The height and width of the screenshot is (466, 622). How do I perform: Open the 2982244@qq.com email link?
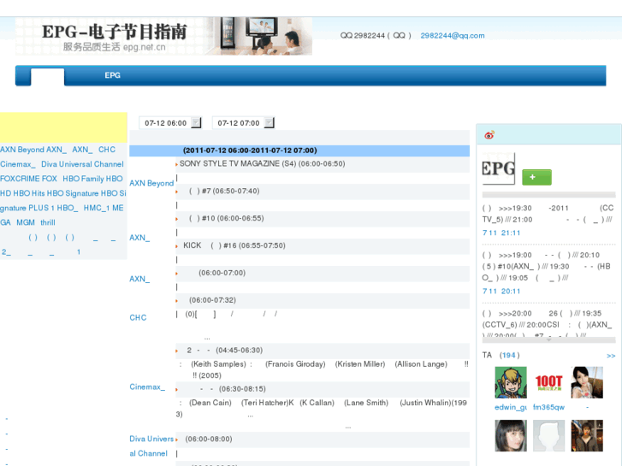pyautogui.click(x=453, y=36)
